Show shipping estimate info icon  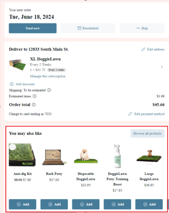tap(49, 90)
